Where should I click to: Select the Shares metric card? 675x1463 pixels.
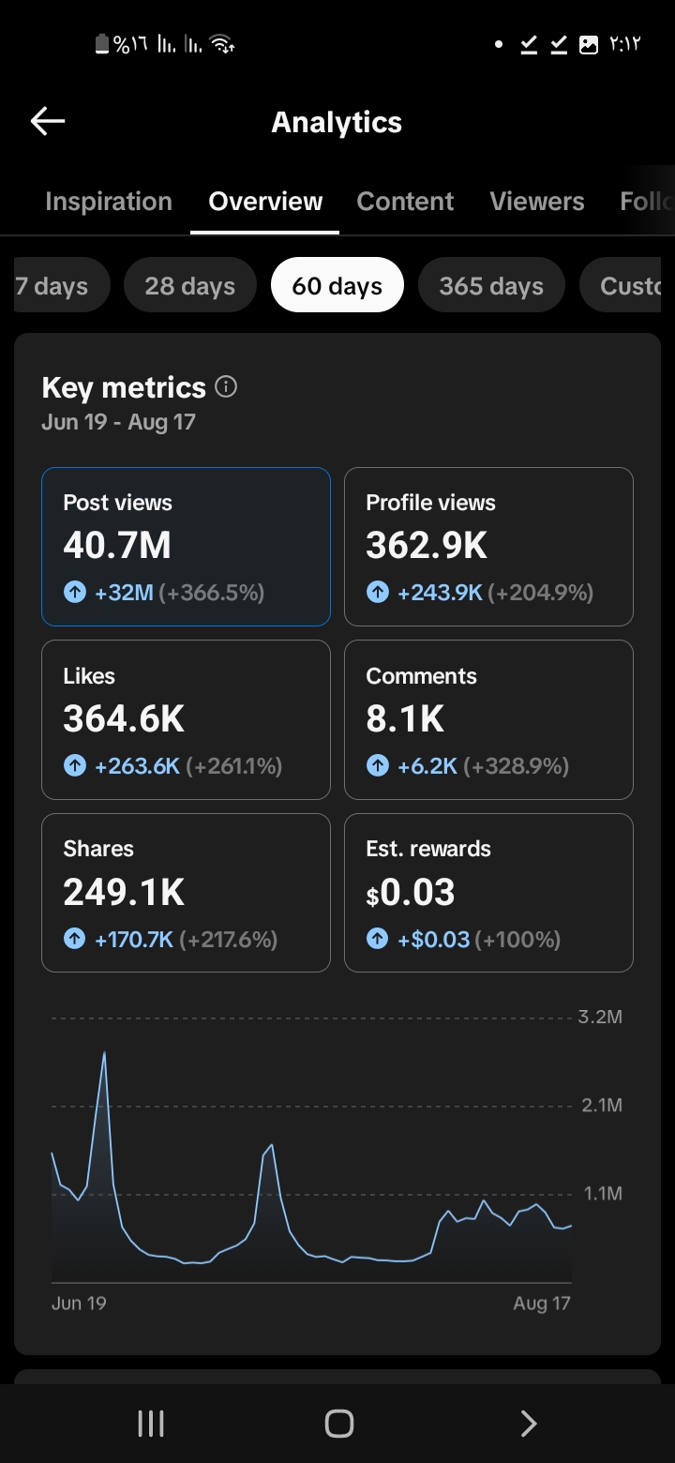click(186, 893)
